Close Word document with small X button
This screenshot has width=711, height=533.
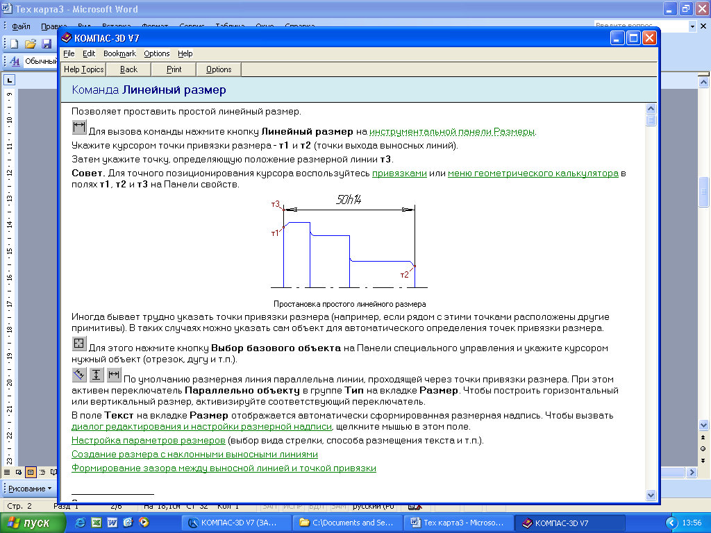tap(703, 26)
